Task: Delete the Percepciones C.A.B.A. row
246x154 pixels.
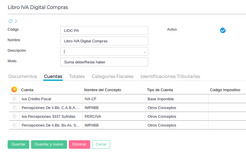Action: 14,108
